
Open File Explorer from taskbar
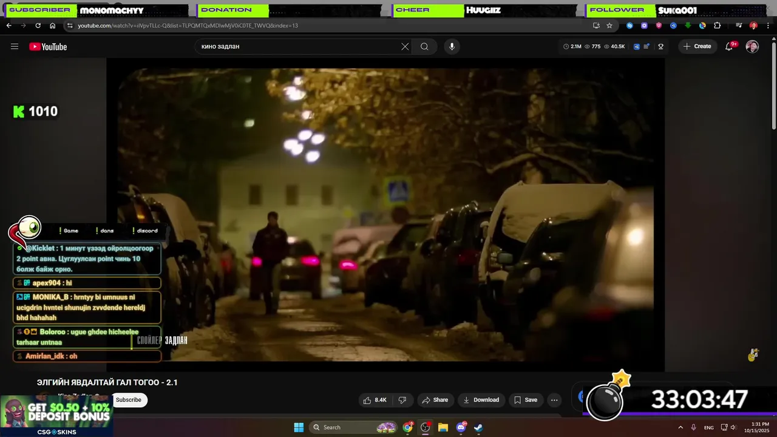(x=443, y=427)
